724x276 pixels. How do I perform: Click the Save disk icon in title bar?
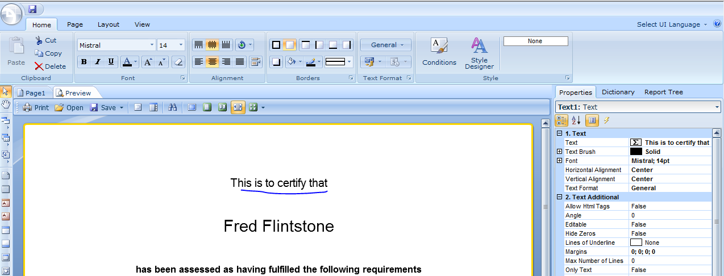(32, 9)
